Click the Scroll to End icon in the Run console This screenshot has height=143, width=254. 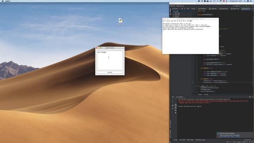coord(175,107)
